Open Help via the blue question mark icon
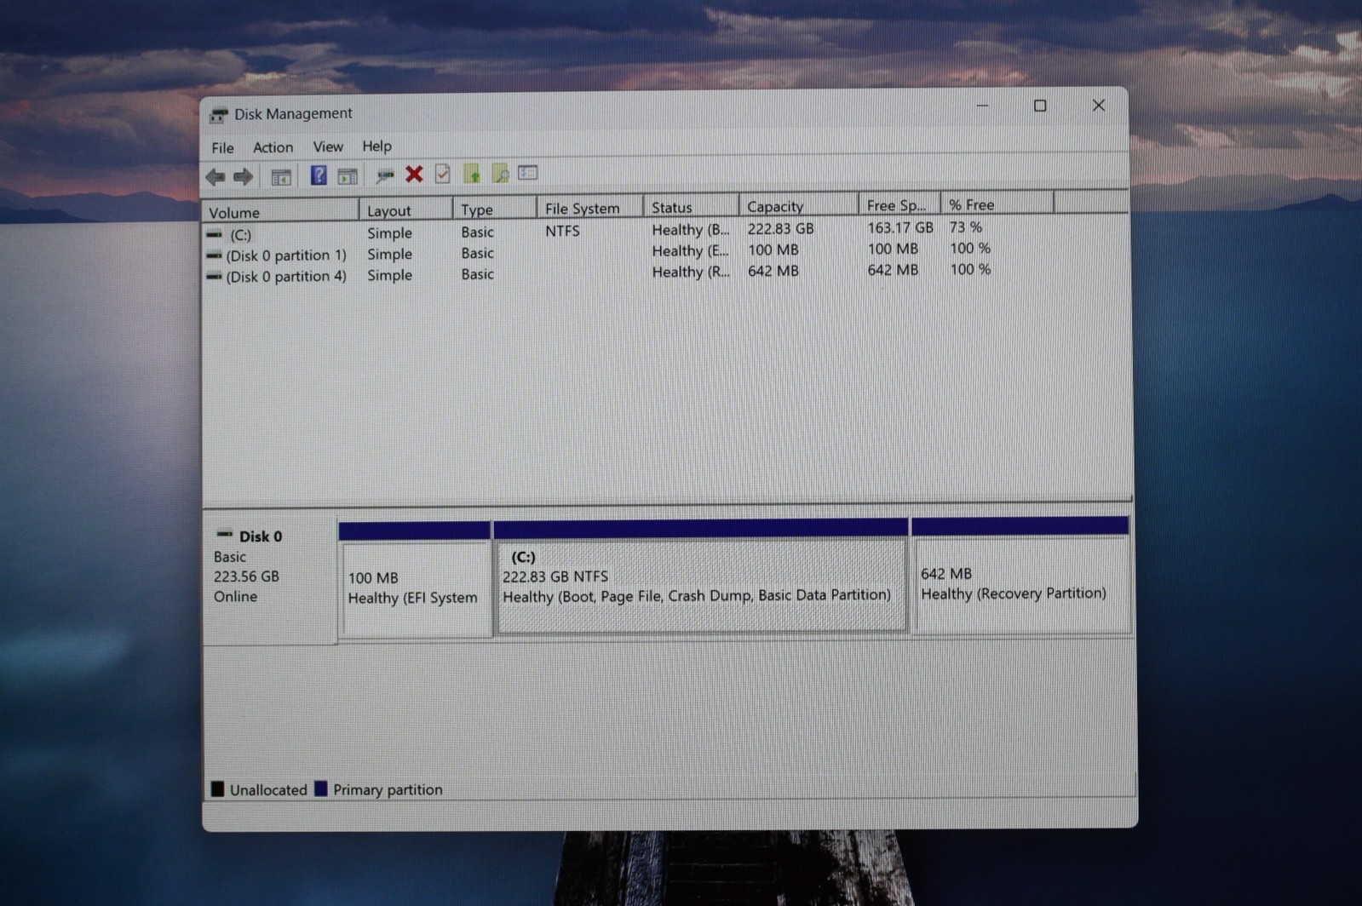This screenshot has height=906, width=1362. pos(319,175)
